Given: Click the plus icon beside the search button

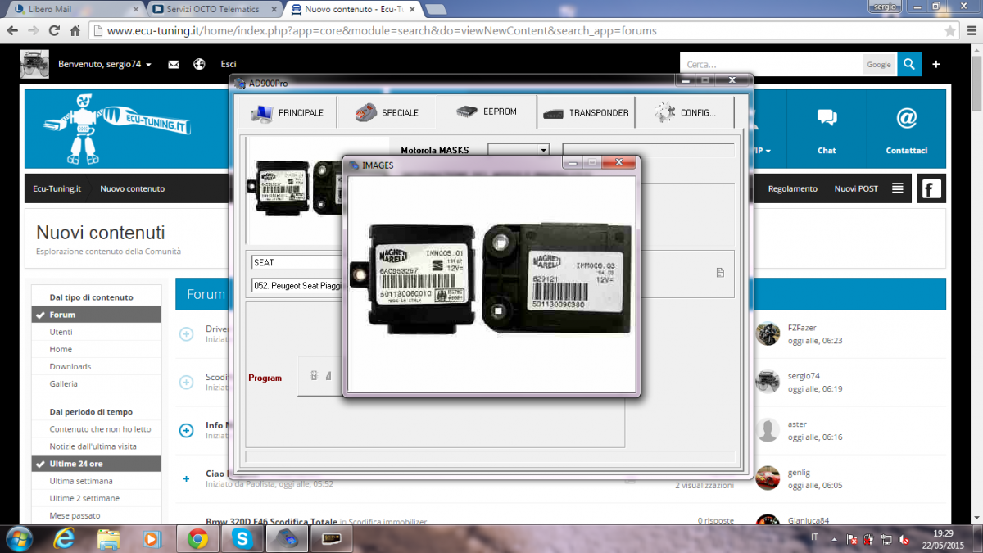Looking at the screenshot, I should pyautogui.click(x=936, y=64).
